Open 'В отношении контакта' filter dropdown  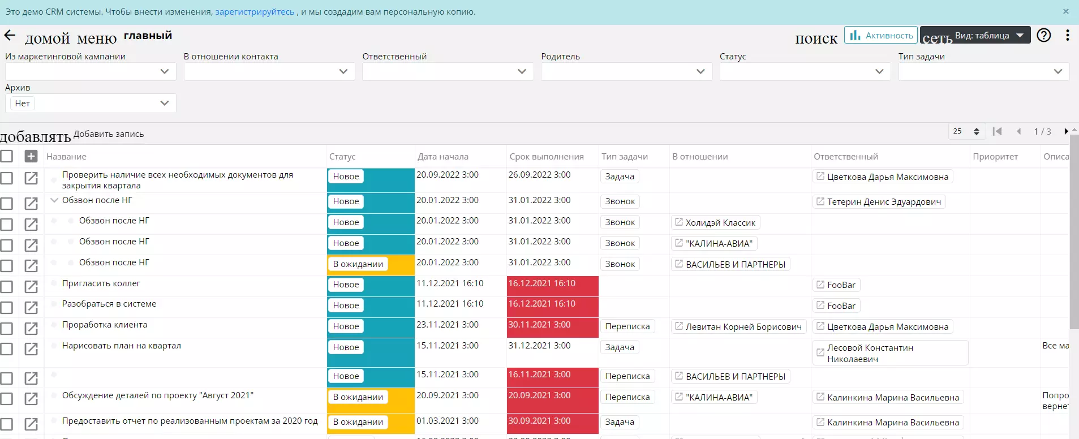click(269, 71)
